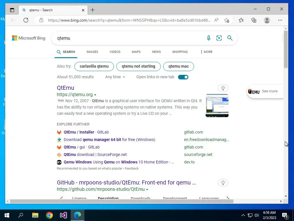Image resolution: width=294 pixels, height=221 pixels.
Task: Select the SEARCH tab
Action: coord(66,52)
